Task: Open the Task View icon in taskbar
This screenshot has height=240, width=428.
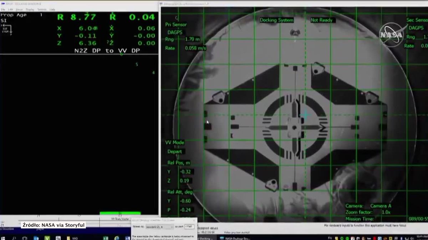Action: [24, 238]
